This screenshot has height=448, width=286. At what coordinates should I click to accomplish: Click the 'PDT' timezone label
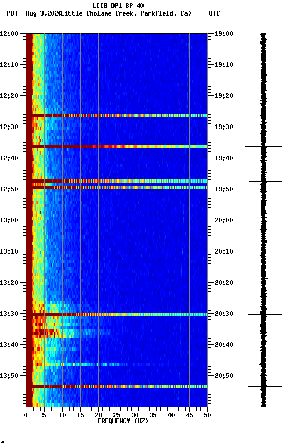pos(12,13)
